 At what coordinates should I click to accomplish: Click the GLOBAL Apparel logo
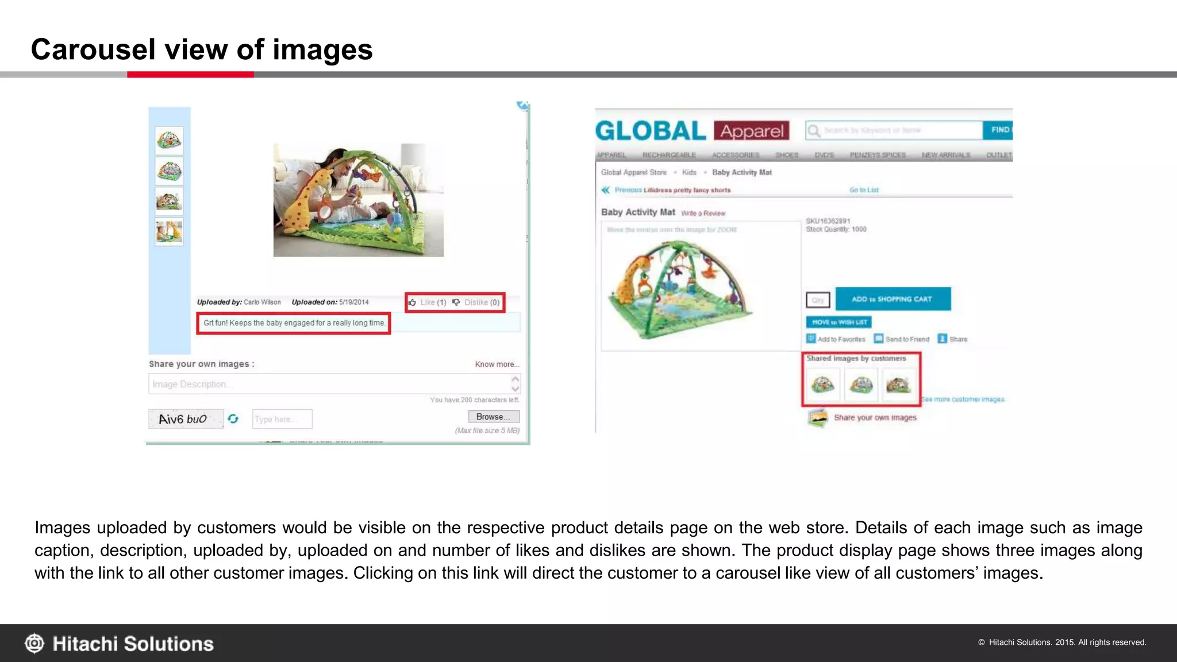coord(693,130)
